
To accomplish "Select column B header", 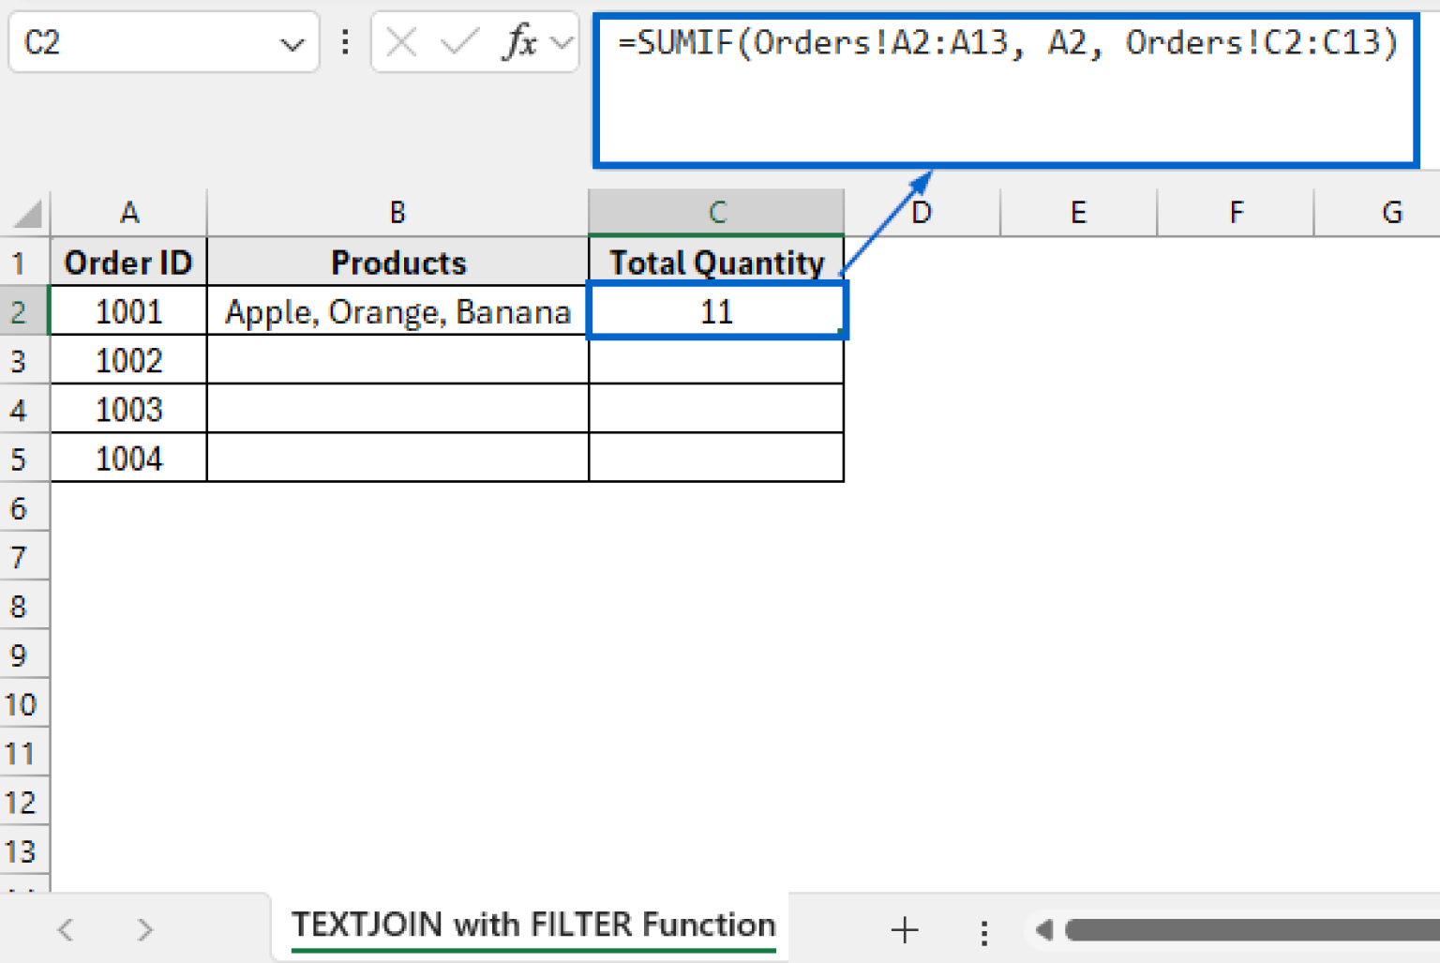I will tap(397, 213).
